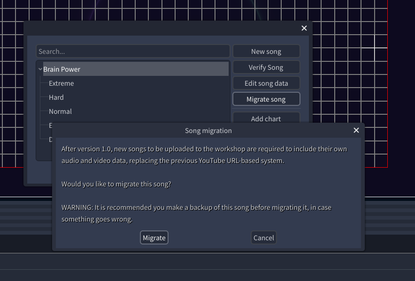Select the partially hidden chart starting with D
Screen dimensions: 415x281
tap(50, 139)
